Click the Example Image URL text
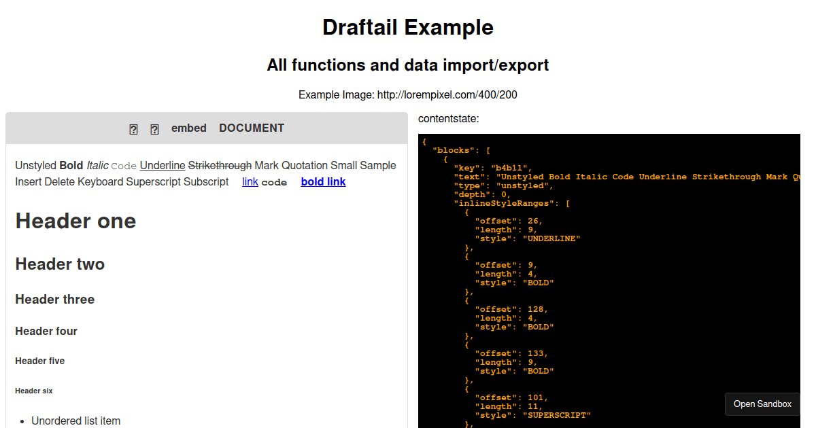Image resolution: width=816 pixels, height=428 pixels. click(x=408, y=95)
